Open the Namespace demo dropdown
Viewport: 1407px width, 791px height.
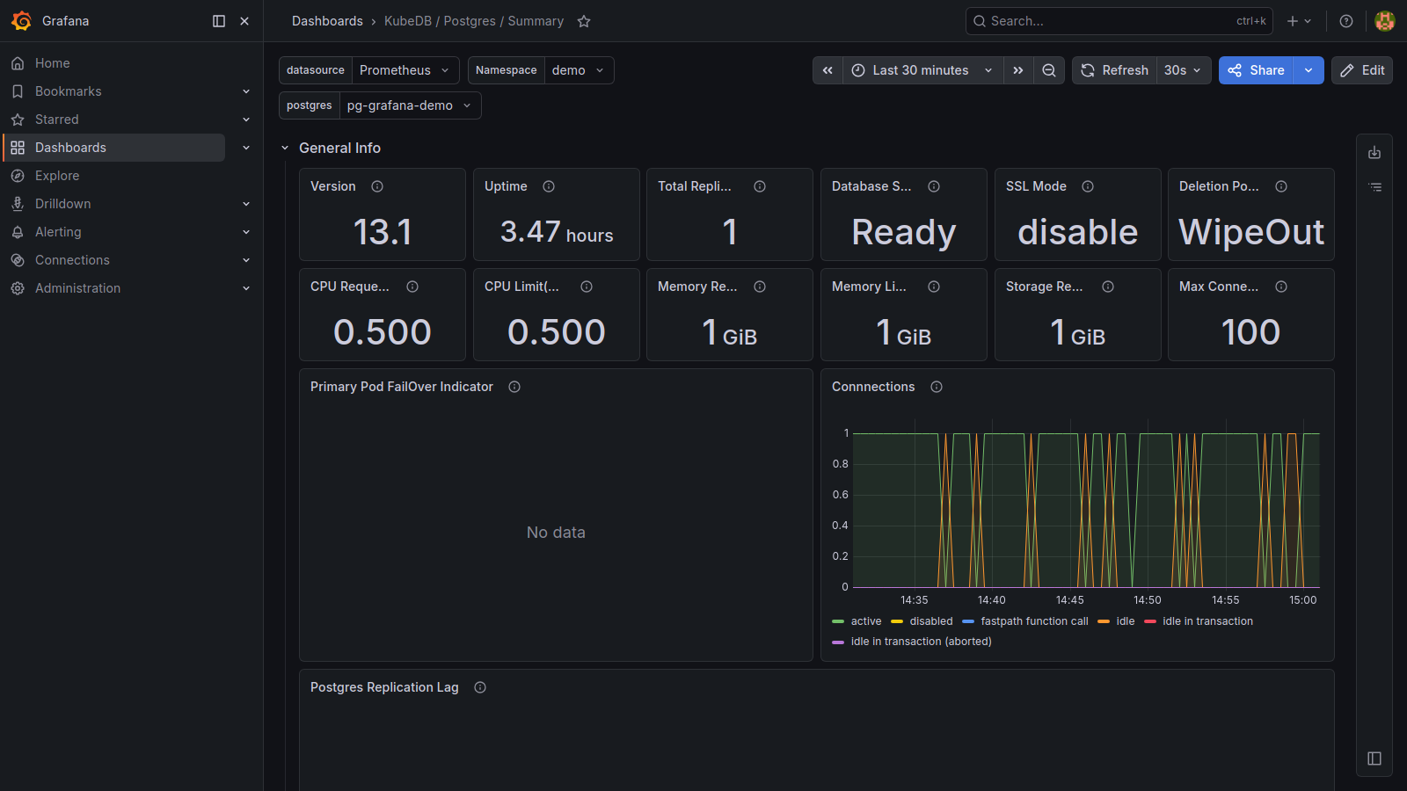point(579,70)
